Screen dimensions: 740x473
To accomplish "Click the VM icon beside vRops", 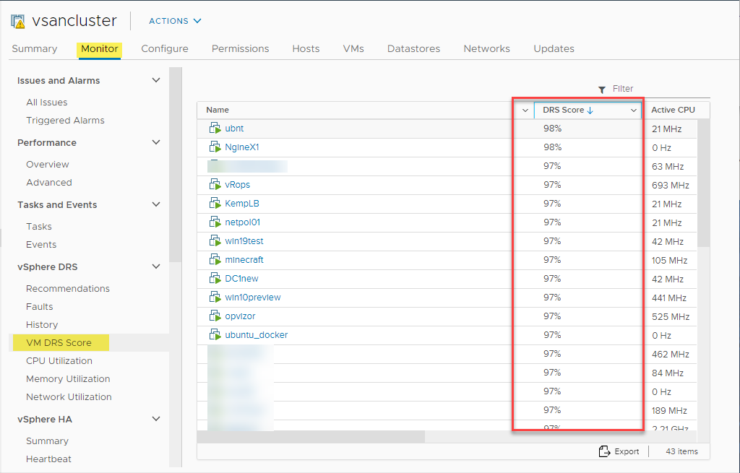I will click(x=215, y=184).
